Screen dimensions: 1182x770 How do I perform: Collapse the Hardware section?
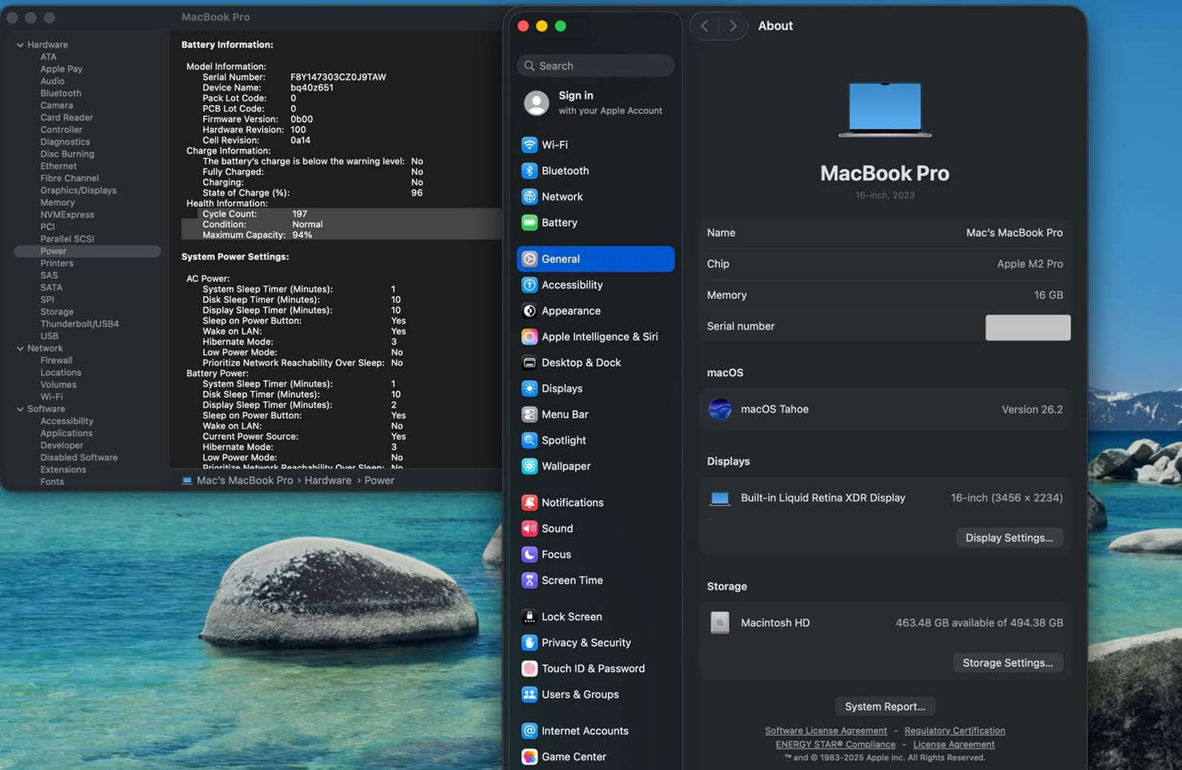[19, 44]
